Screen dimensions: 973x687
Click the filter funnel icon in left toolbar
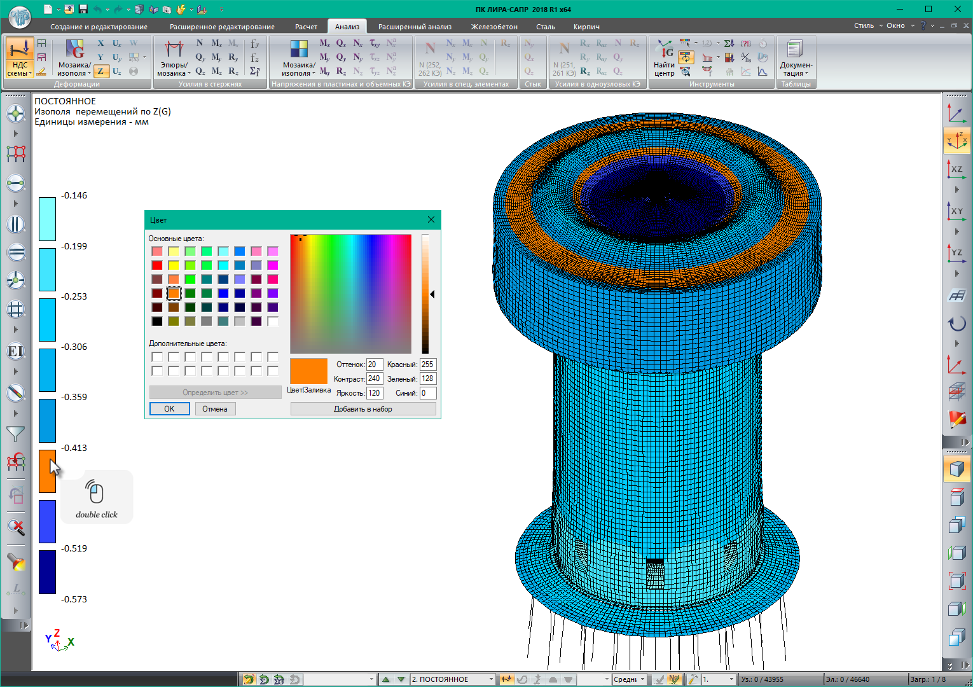[x=15, y=434]
